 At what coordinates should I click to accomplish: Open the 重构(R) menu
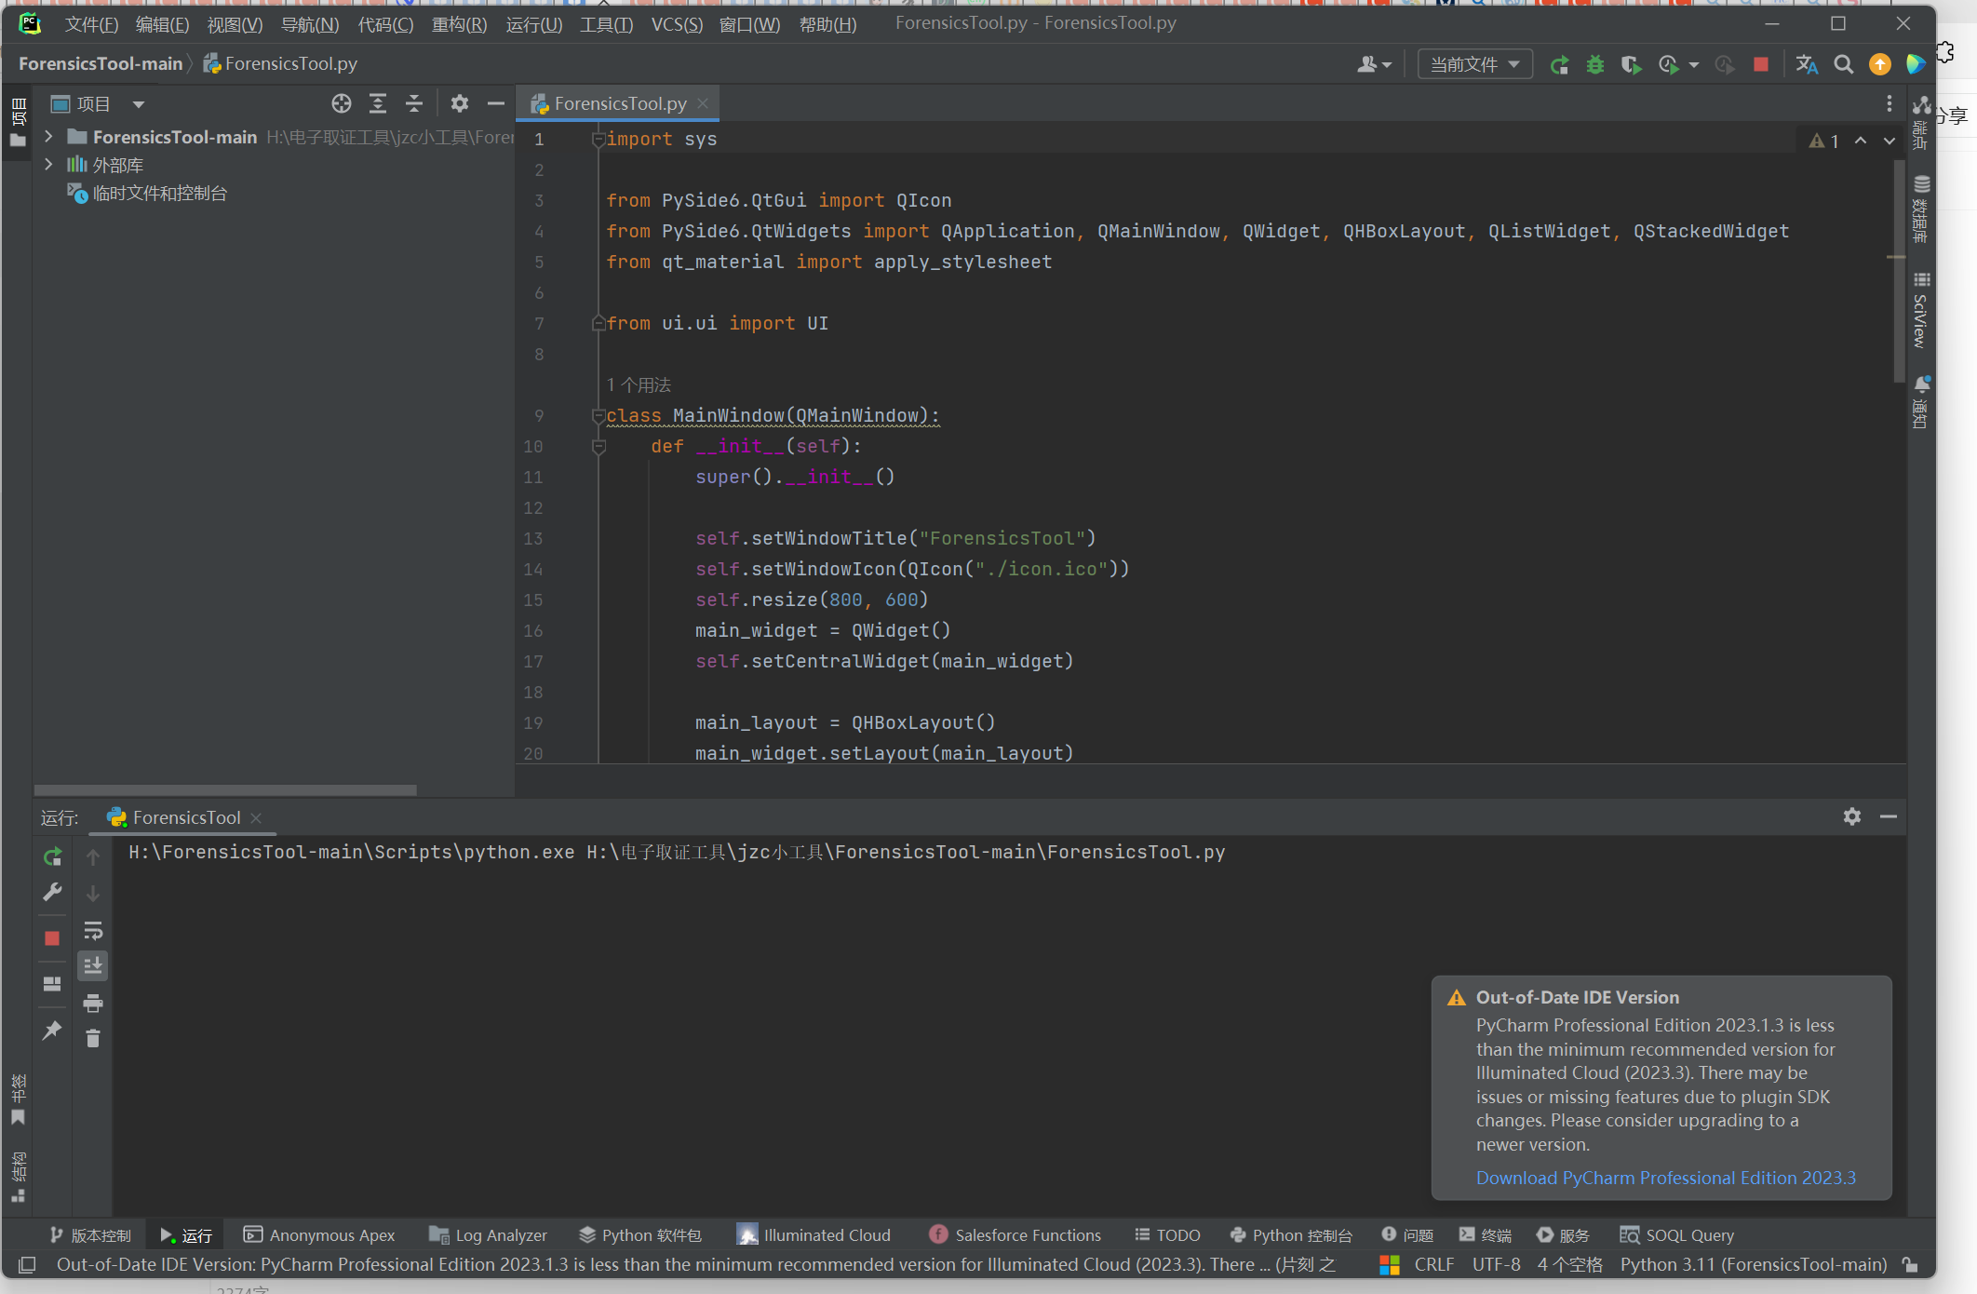pos(459,24)
